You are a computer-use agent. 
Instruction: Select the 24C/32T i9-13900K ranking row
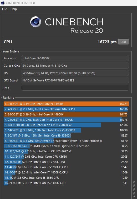coord(66,120)
